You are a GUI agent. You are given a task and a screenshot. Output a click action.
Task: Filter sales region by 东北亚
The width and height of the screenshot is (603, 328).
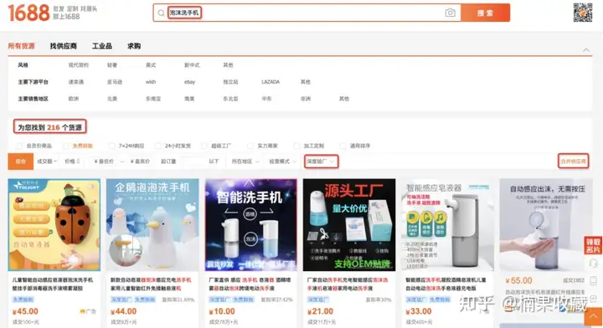[x=231, y=99]
